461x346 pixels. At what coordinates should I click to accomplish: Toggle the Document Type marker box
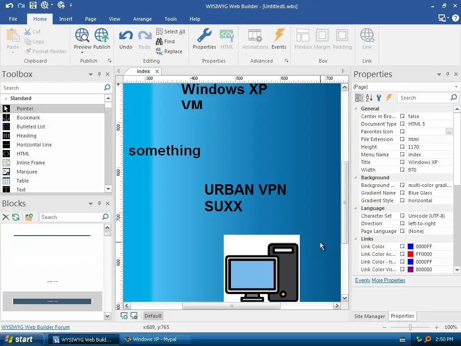tap(402, 124)
